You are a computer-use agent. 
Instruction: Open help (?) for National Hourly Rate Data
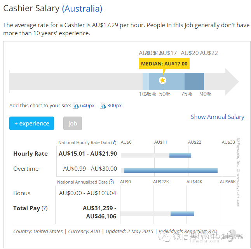[114, 142]
